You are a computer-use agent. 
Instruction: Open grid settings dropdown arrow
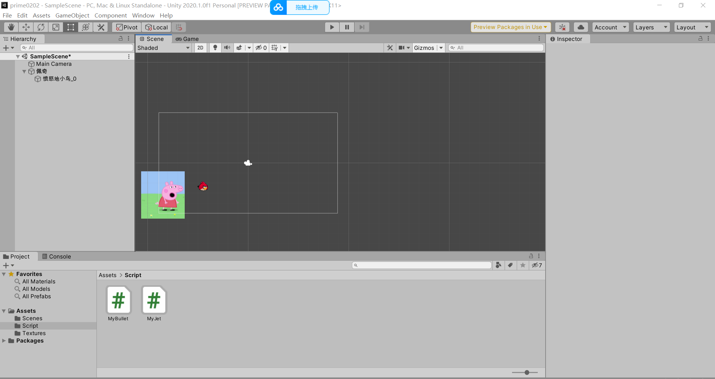[x=285, y=48]
